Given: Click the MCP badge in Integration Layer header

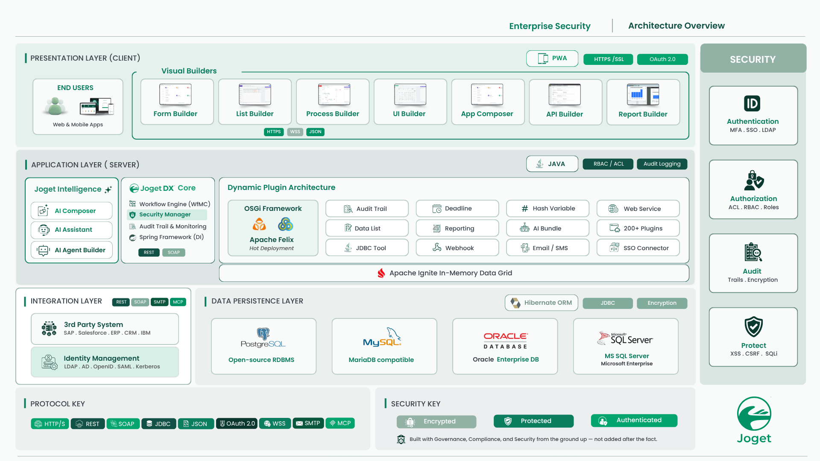Looking at the screenshot, I should [178, 302].
